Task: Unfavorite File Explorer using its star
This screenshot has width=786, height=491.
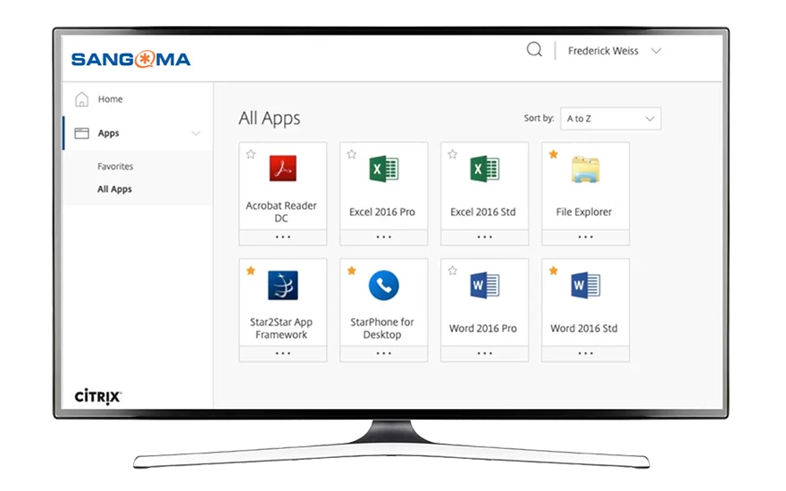Action: (x=554, y=154)
